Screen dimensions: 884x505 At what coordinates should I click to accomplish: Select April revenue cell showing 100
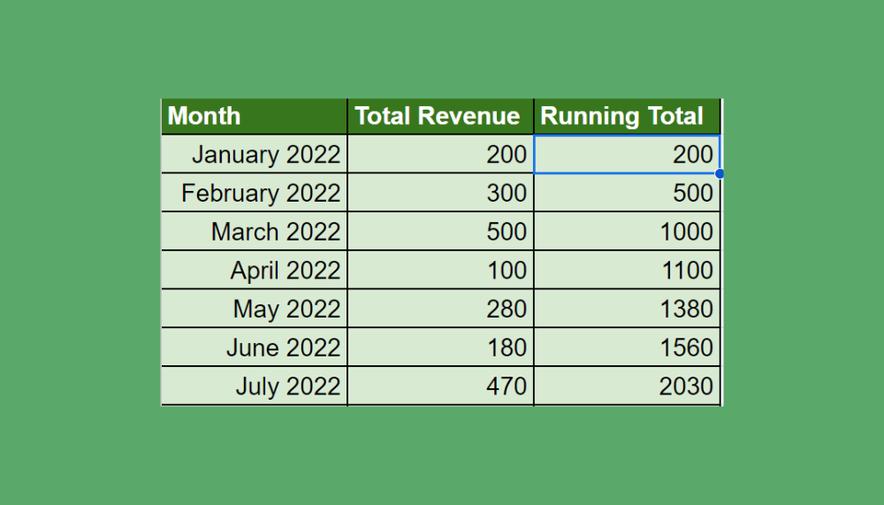(x=440, y=271)
